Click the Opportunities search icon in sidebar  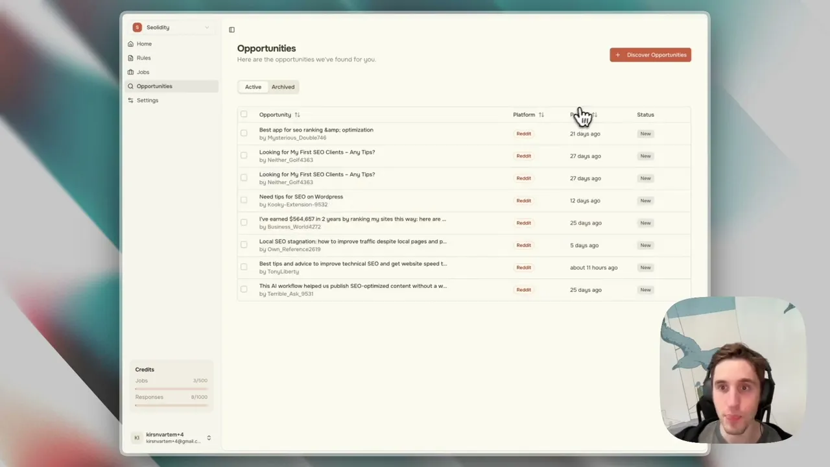coord(131,86)
